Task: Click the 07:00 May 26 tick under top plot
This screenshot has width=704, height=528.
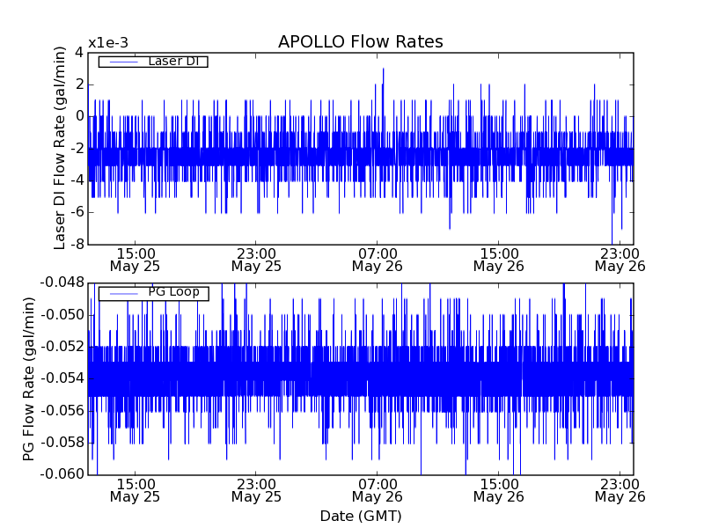Action: pyautogui.click(x=378, y=259)
